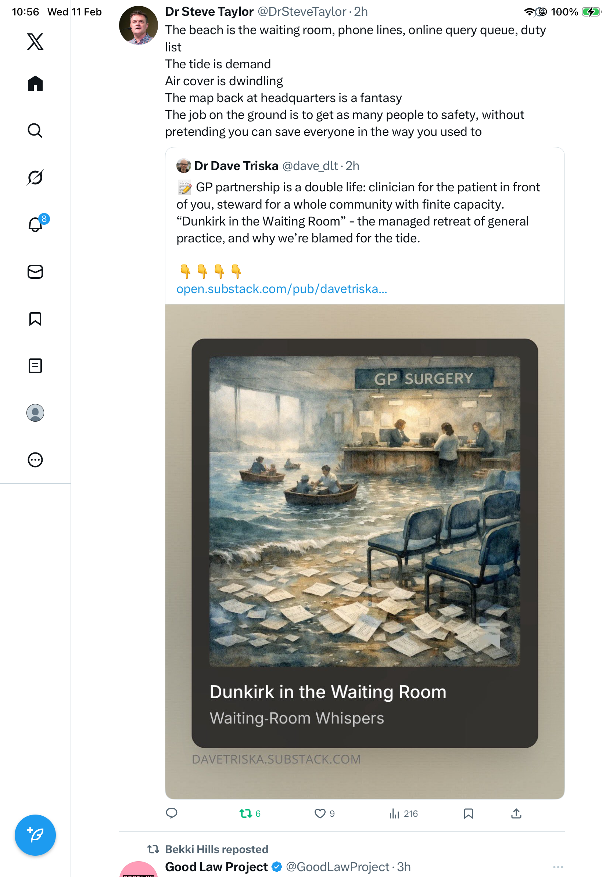This screenshot has height=877, width=613.
Task: Open the Search icon in sidebar
Action: click(35, 130)
